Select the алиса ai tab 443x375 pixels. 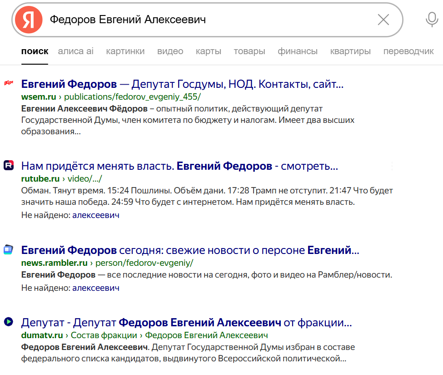pos(76,51)
